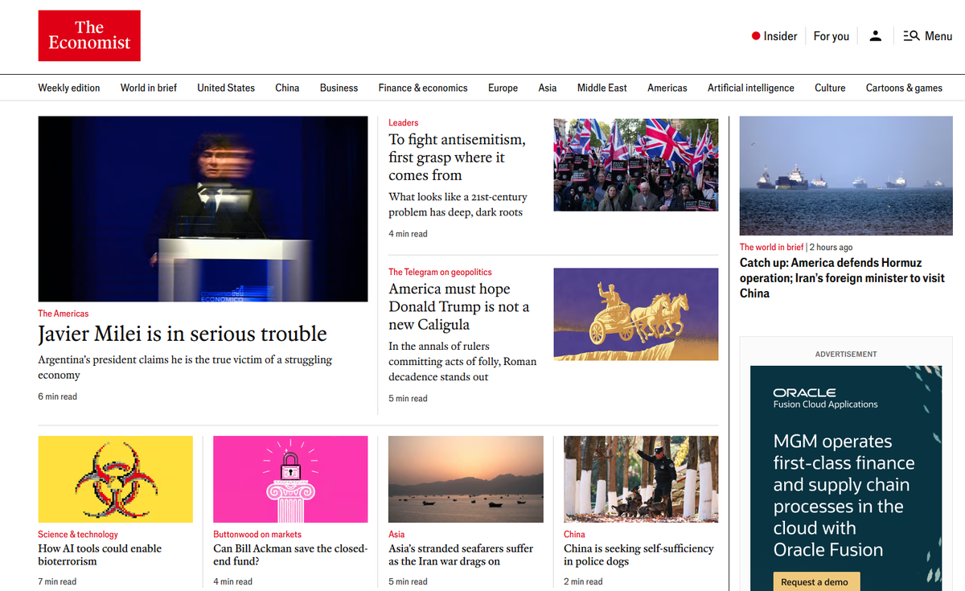Click 'What looks like a 21st-century problem' subheading
Viewport: 965px width, 591px height.
(458, 204)
